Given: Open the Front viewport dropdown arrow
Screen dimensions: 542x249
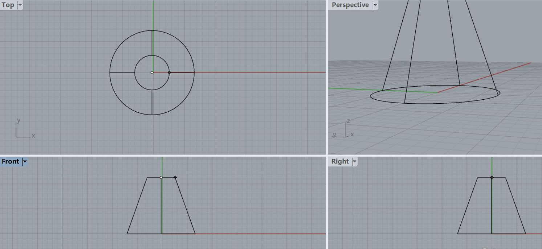Looking at the screenshot, I should pos(25,162).
